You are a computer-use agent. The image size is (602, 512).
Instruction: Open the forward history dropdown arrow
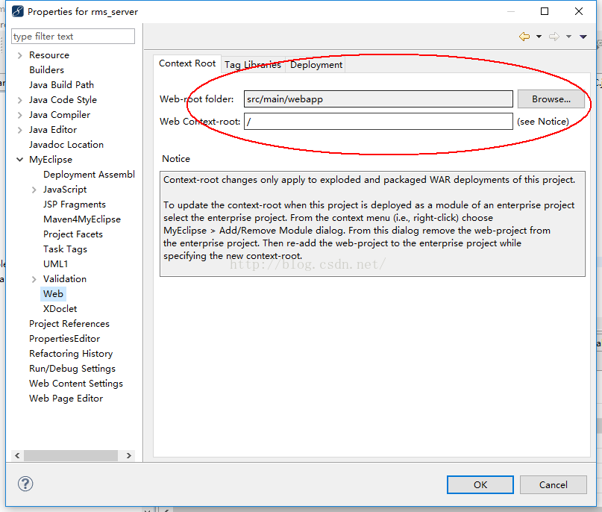pos(568,37)
